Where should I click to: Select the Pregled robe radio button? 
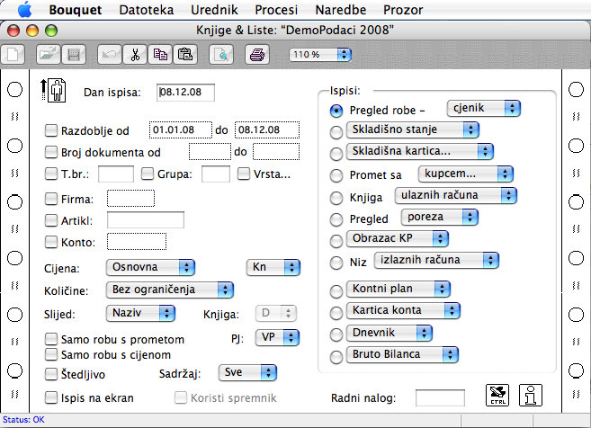click(x=336, y=111)
